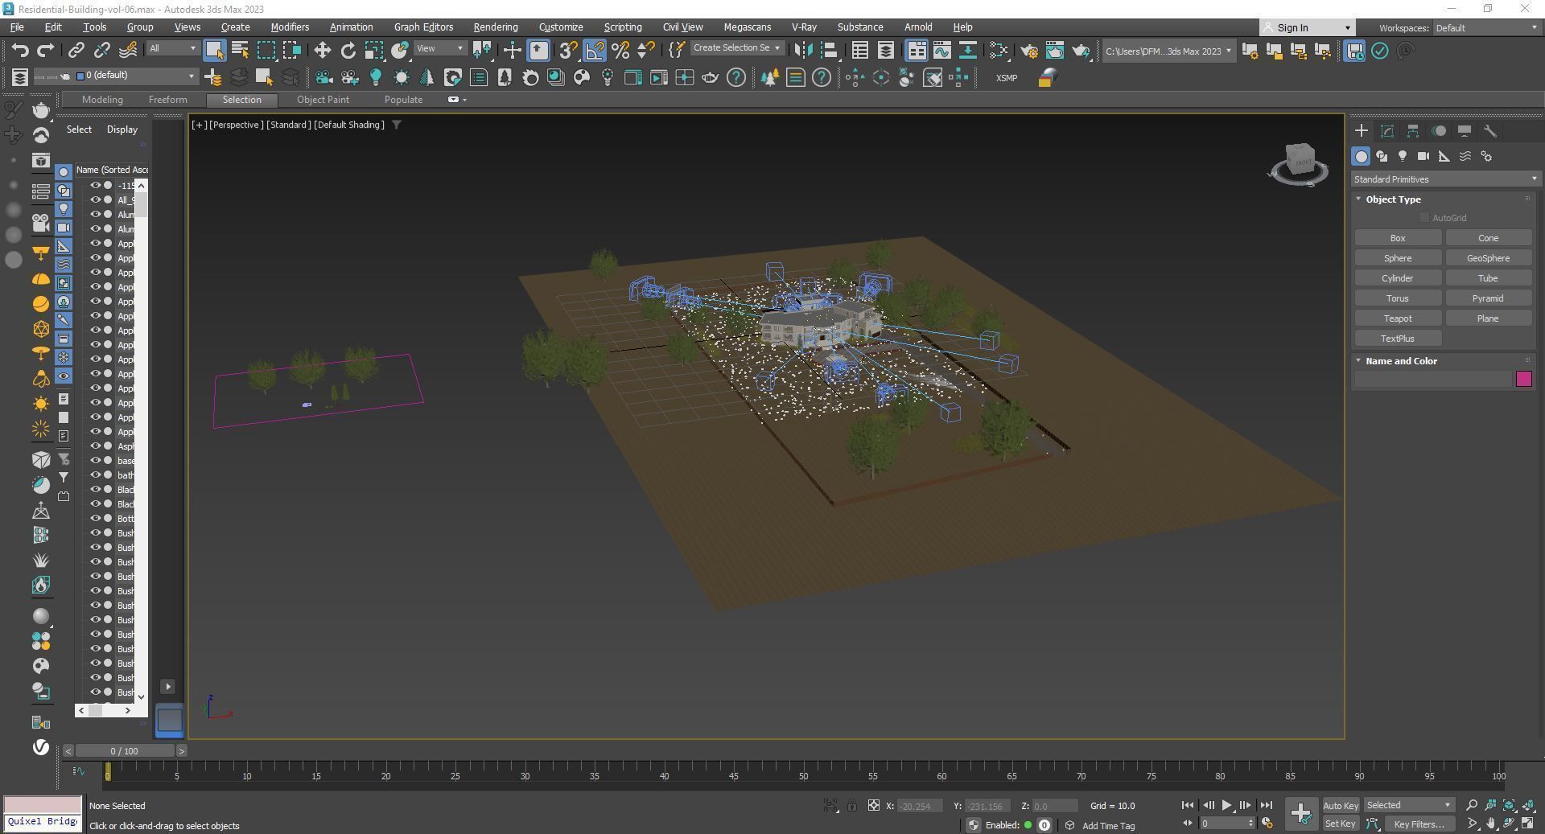1545x834 pixels.
Task: Open the Workspaces Default dropdown
Action: pos(1486,28)
